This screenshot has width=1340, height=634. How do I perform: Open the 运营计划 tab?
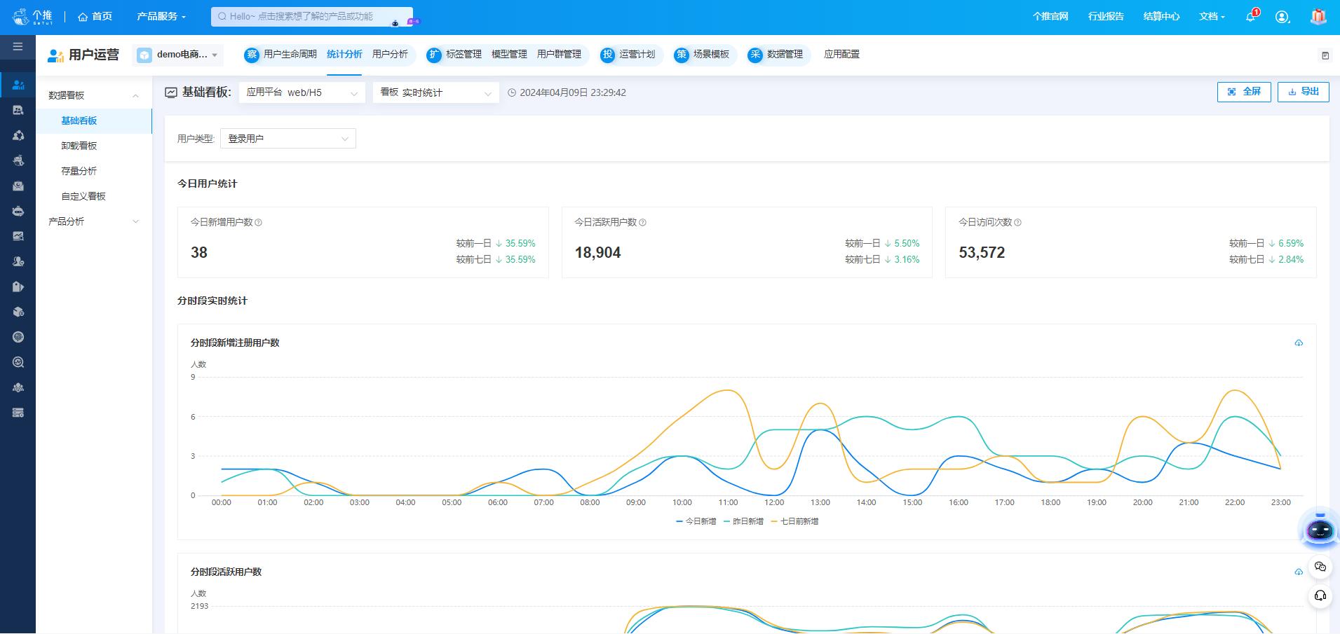pos(637,55)
